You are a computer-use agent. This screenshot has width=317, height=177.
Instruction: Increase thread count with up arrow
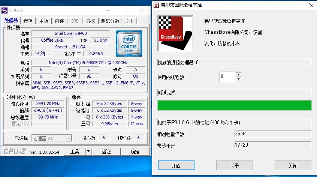pyautogui.click(x=239, y=75)
